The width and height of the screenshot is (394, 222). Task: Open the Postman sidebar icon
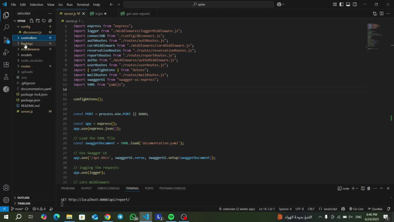pyautogui.click(x=6, y=89)
